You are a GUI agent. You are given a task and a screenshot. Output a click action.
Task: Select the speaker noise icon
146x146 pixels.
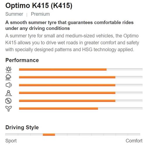click(8, 85)
